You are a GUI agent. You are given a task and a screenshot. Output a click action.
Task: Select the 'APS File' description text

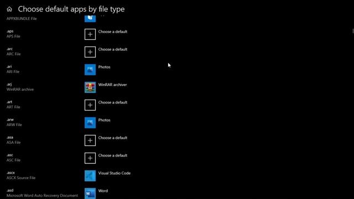coord(13,36)
